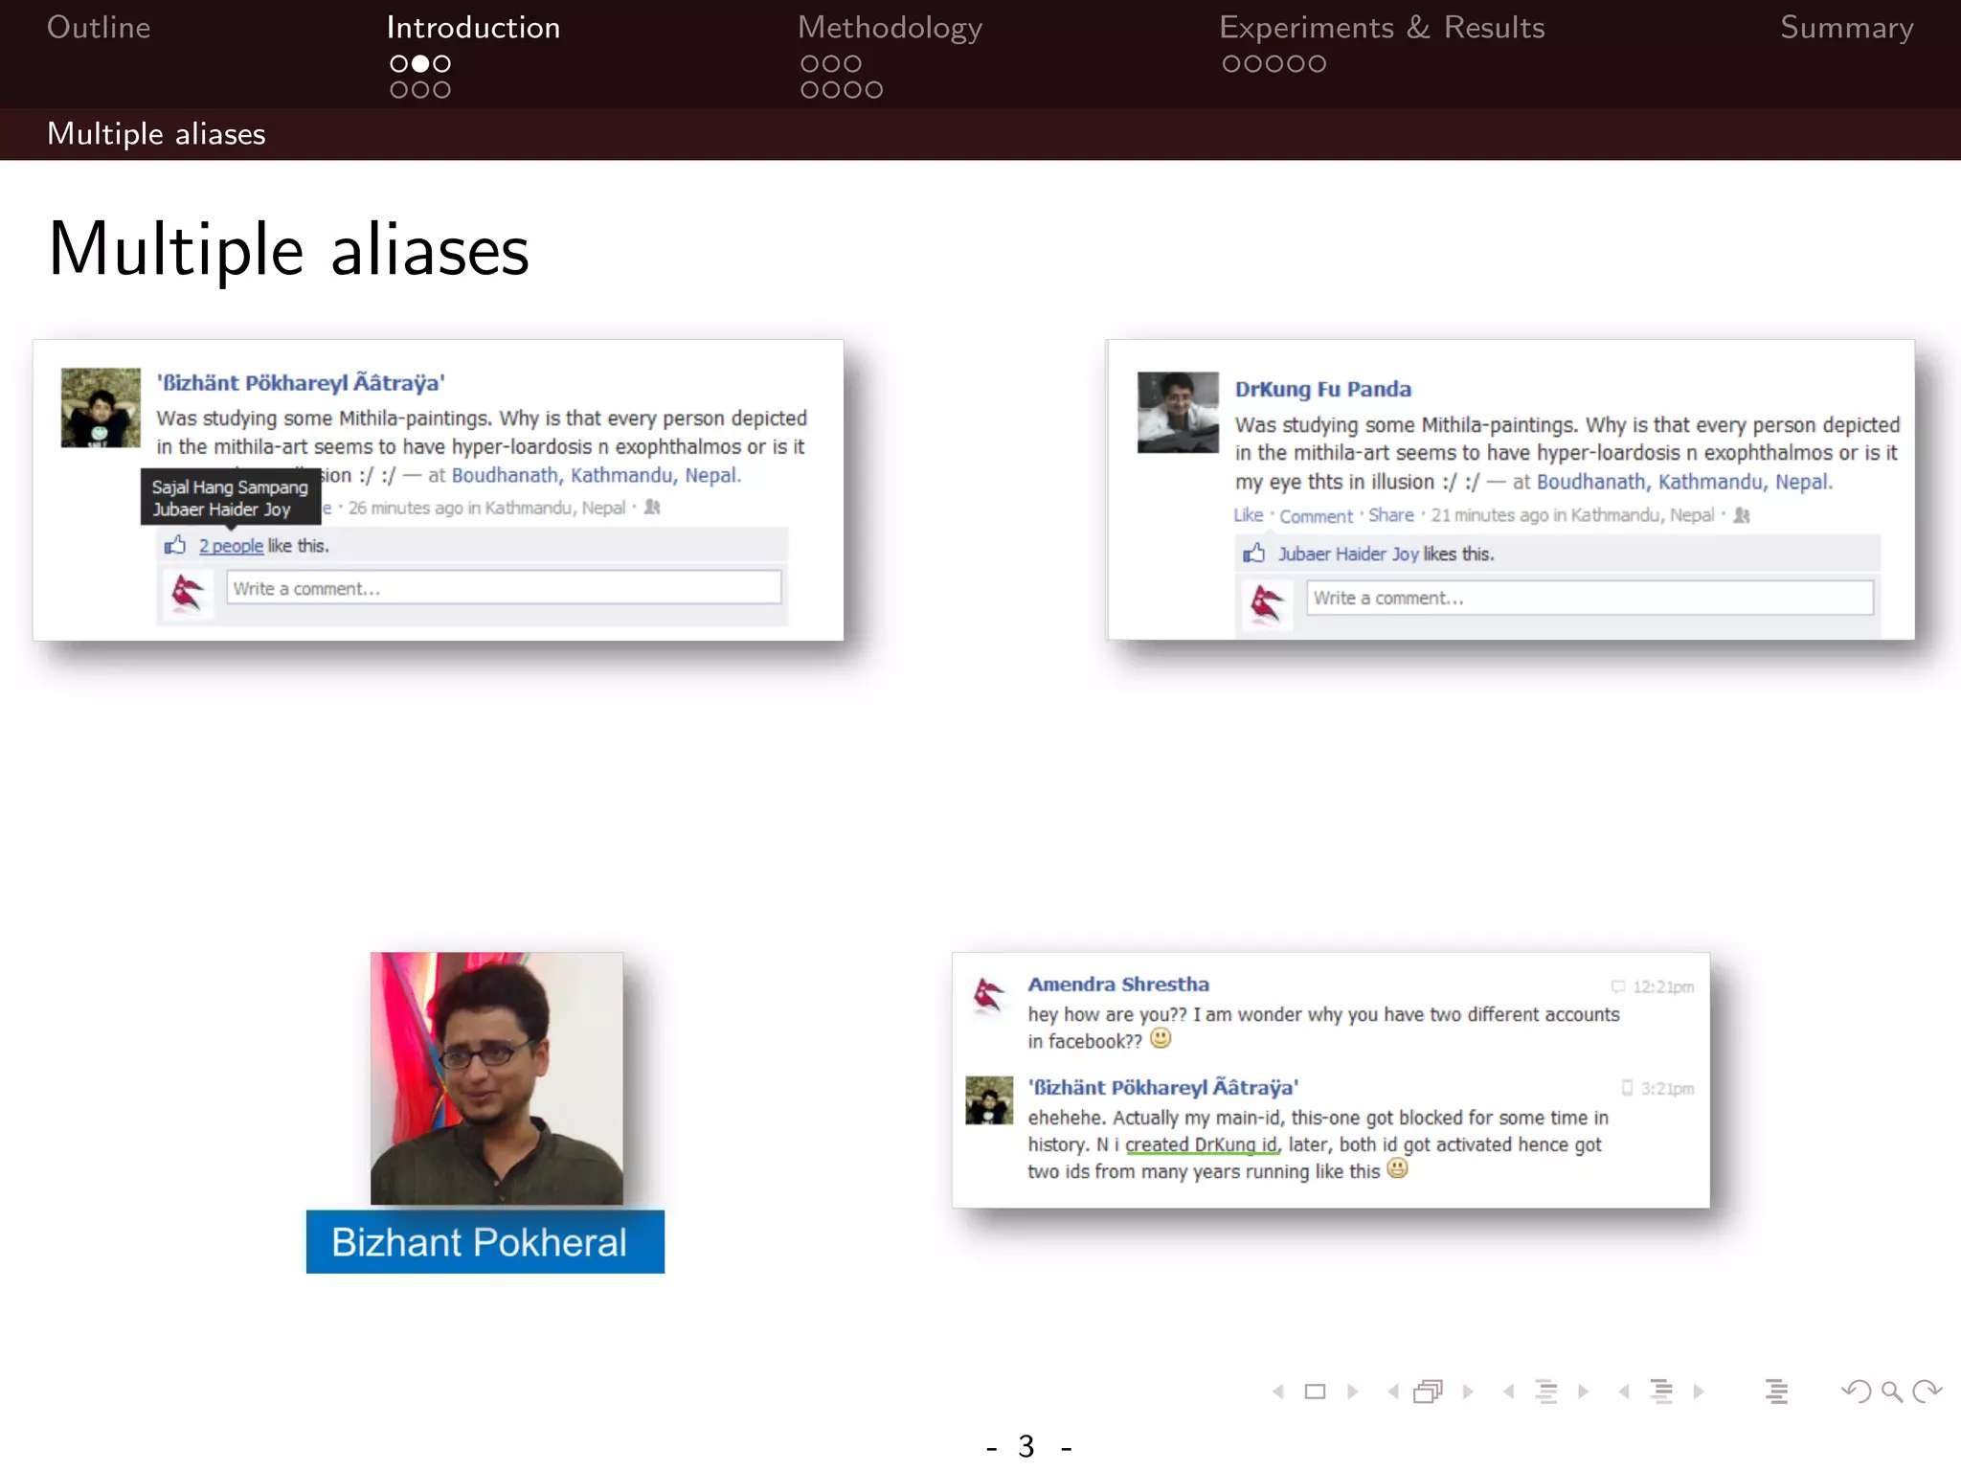Select first circle in Introduction's top dot row

pyautogui.click(x=399, y=64)
